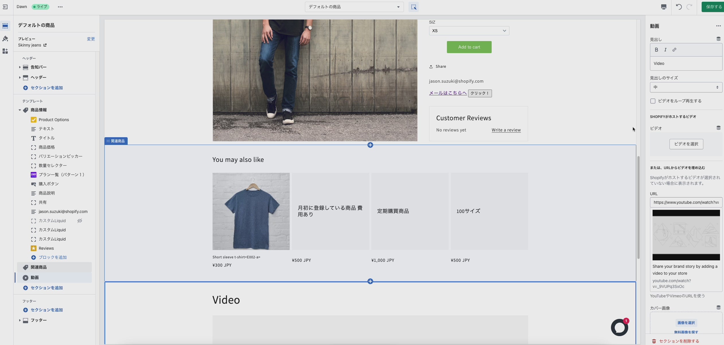Click ブロックを追加 link
This screenshot has width=724, height=345.
coord(52,257)
